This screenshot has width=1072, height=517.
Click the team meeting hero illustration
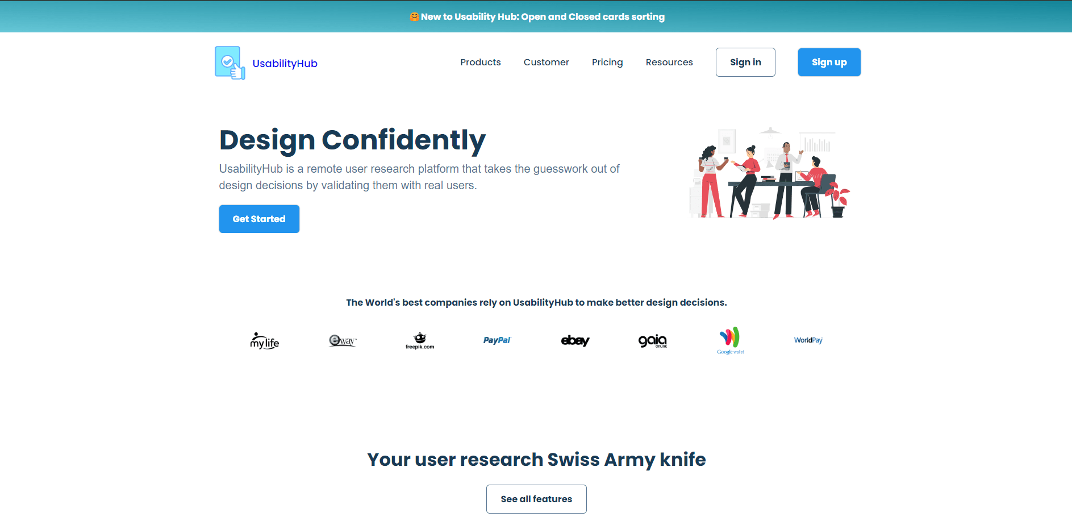[770, 173]
